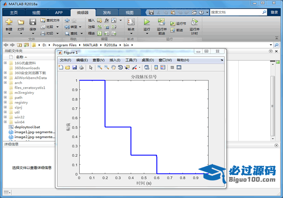The width and height of the screenshot is (283, 198).
Task: Click Run and Time icon
Action: point(194,22)
